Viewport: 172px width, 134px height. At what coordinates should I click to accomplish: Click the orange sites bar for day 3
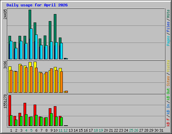(x=21, y=79)
